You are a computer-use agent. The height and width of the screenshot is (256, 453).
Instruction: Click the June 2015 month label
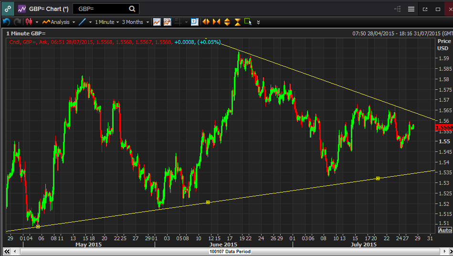pos(223,245)
